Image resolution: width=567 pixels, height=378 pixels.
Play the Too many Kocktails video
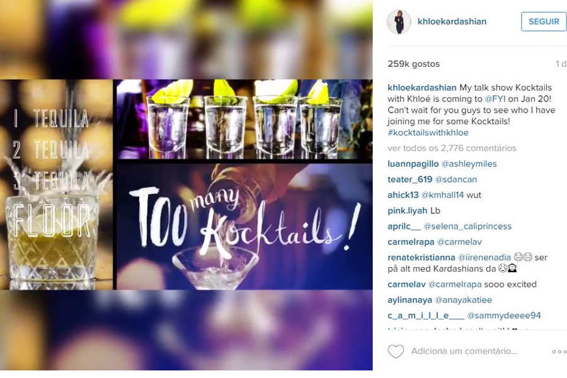[186, 185]
